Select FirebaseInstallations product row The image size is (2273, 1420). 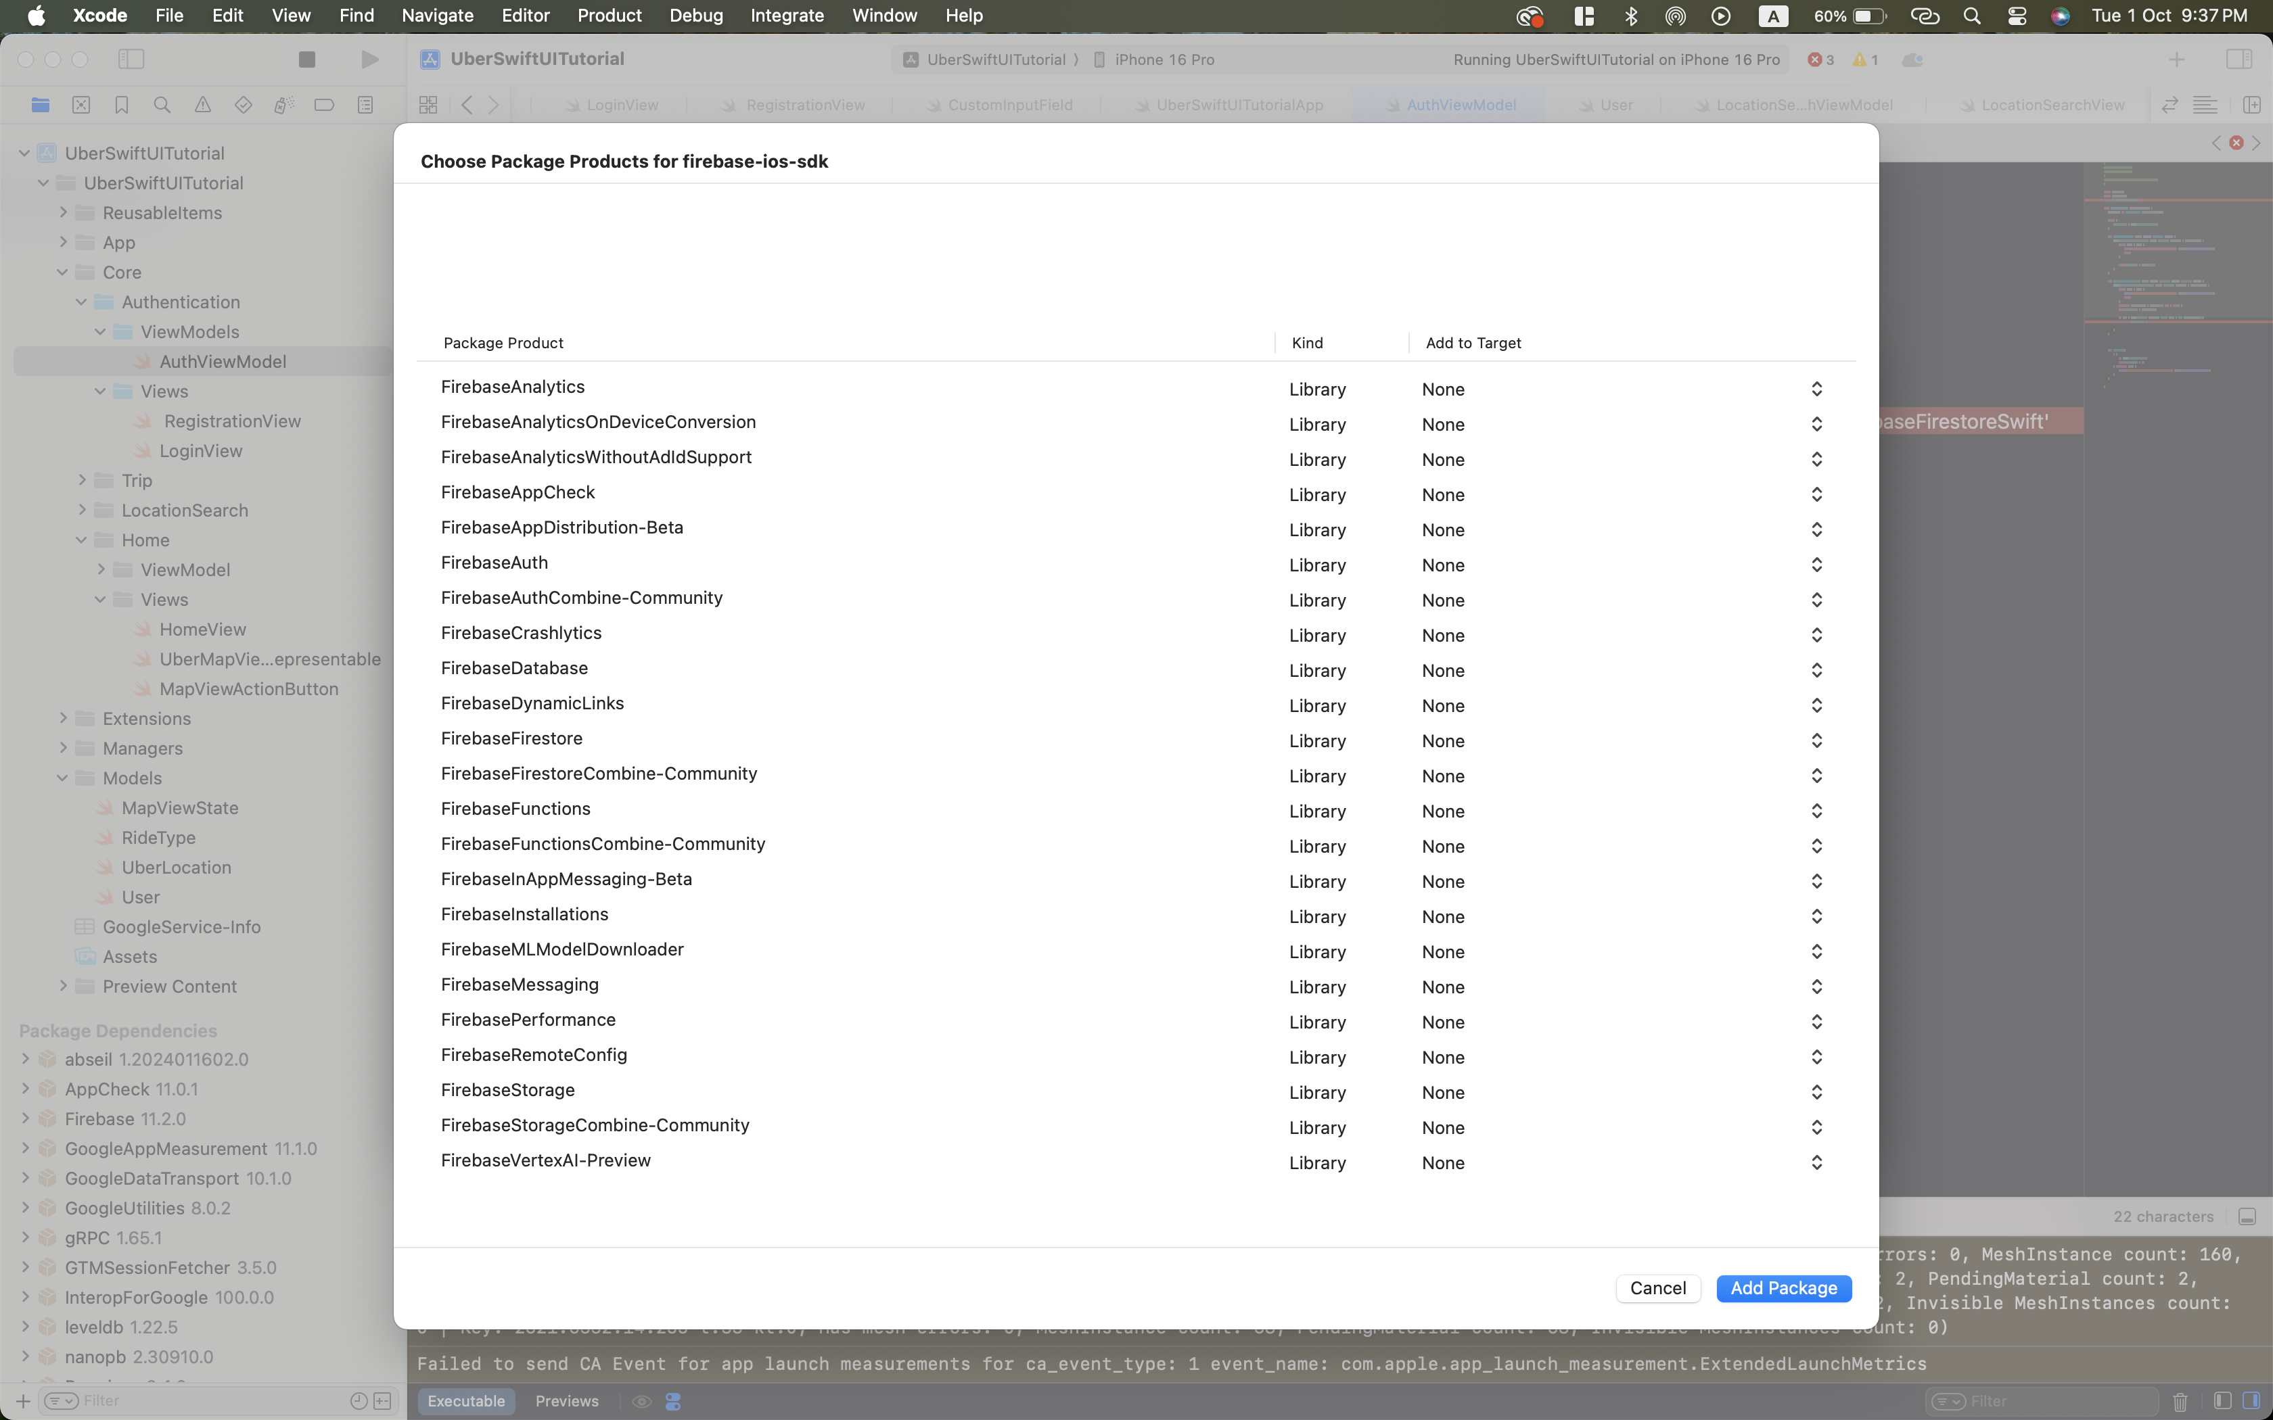[x=1136, y=916]
